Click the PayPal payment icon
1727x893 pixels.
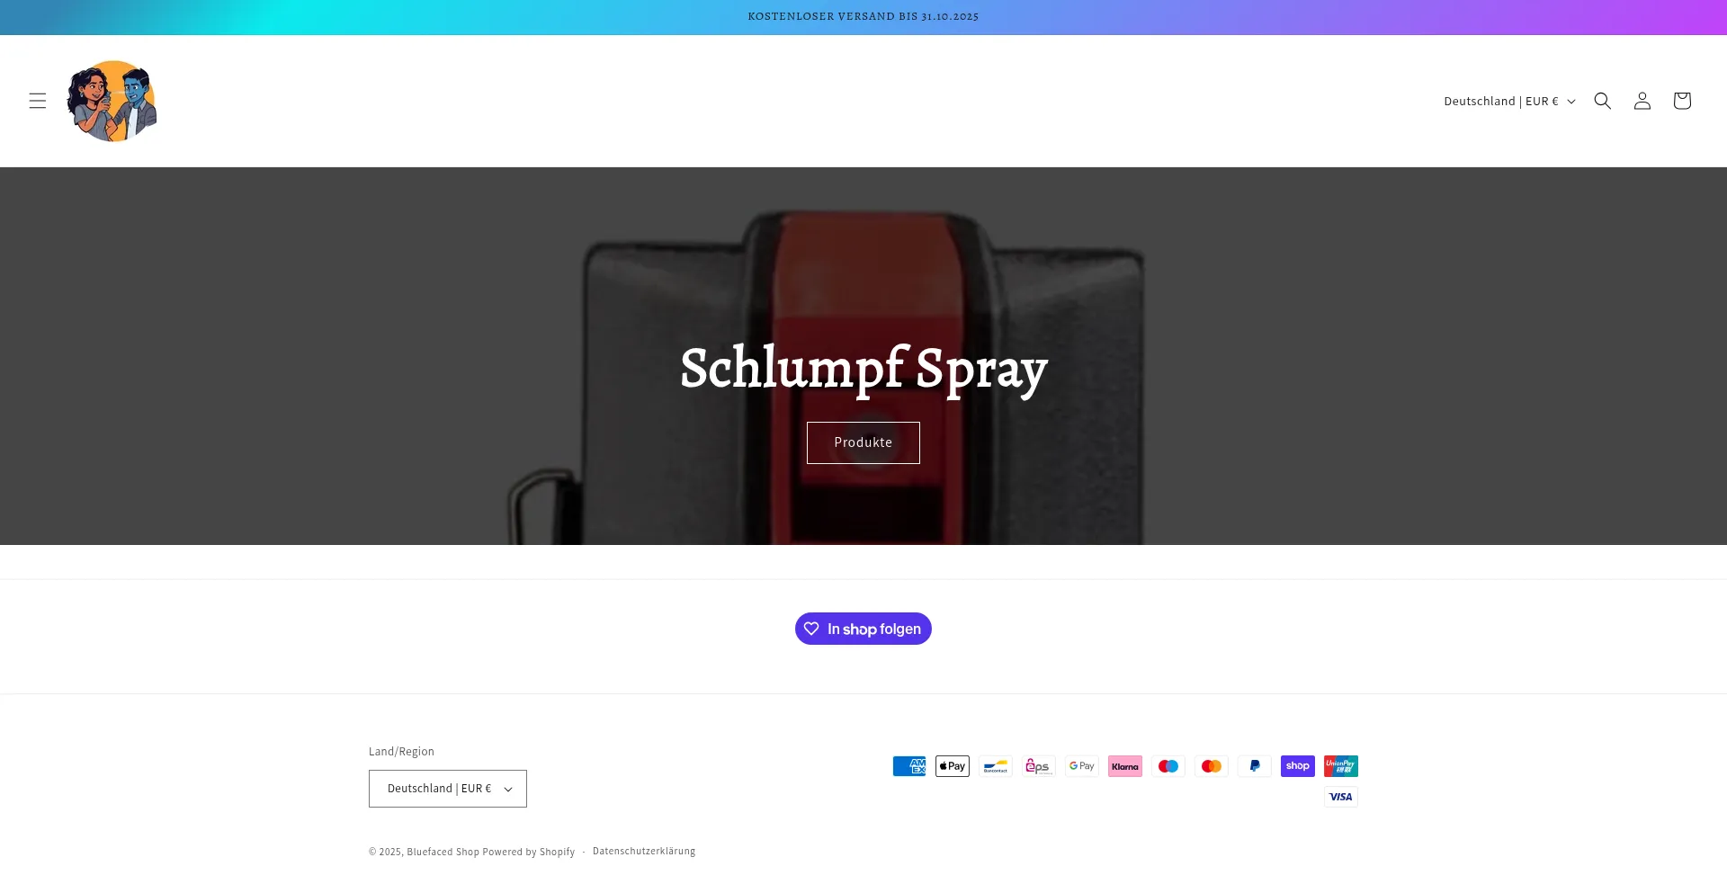pos(1255,766)
